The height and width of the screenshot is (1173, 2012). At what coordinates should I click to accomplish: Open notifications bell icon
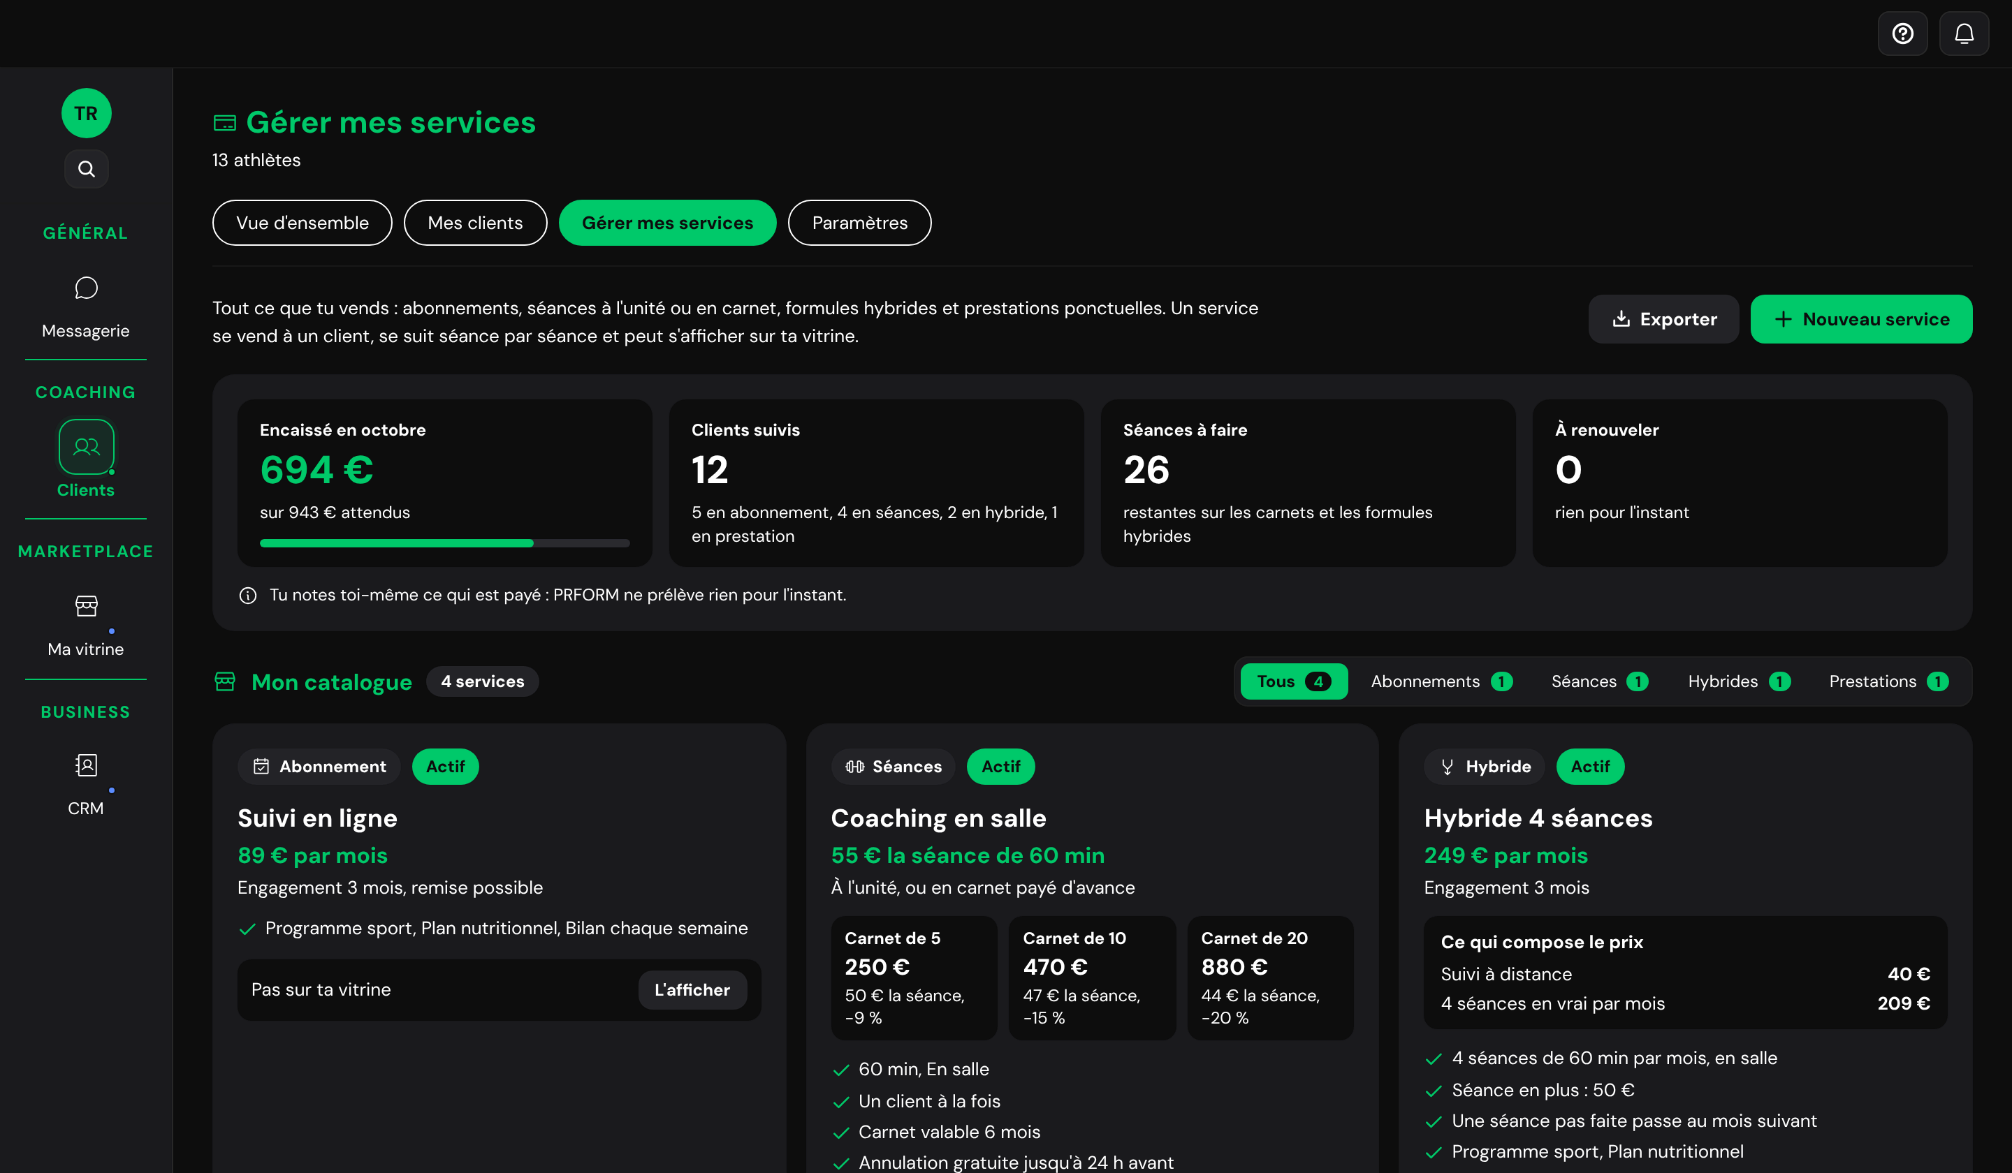[x=1963, y=34]
